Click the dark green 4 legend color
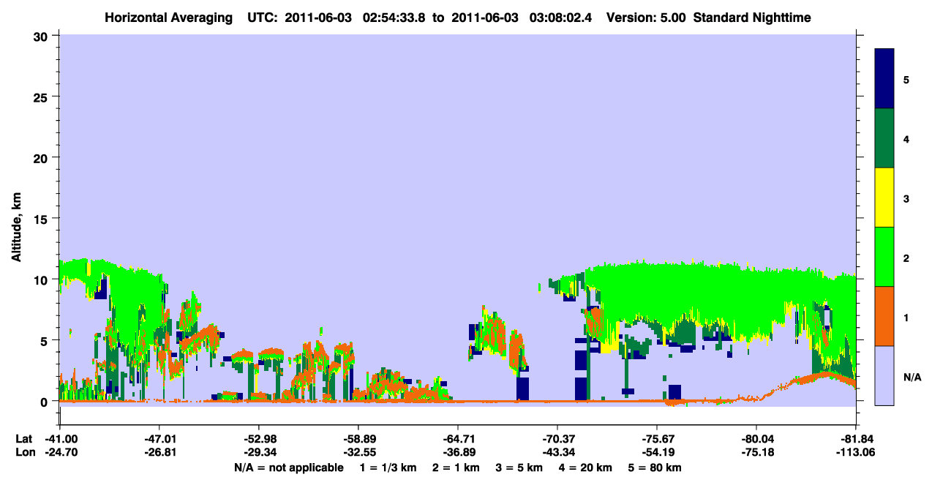951x488 pixels. pyautogui.click(x=884, y=138)
